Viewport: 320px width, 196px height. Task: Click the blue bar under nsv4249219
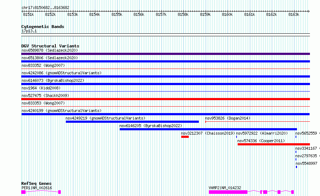pos(132,122)
